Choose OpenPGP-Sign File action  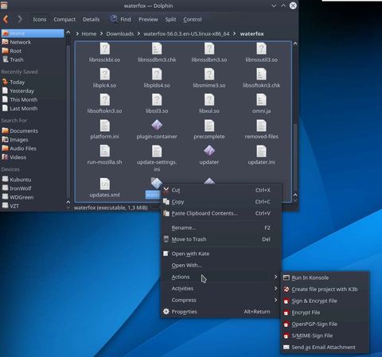pos(325,324)
